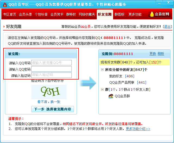This screenshot has width=174, height=143.
Task: Collapse the 群 tree node
Action: point(102,90)
